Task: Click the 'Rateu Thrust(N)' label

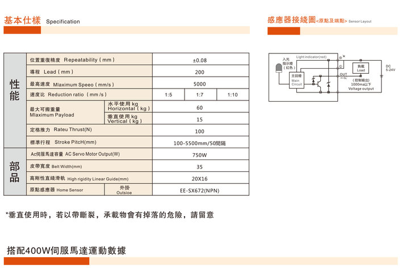Action: coord(73,129)
